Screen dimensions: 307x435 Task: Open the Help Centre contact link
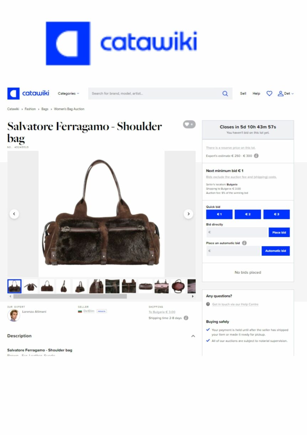pos(235,304)
